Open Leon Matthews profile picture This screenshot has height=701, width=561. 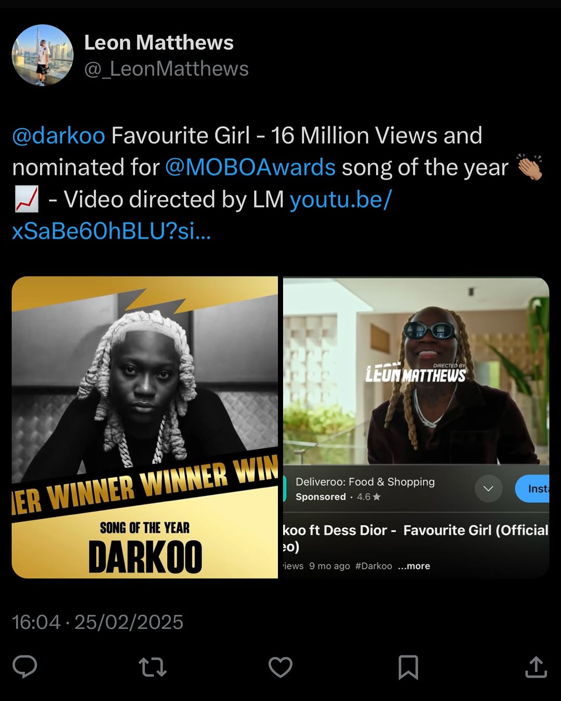pyautogui.click(x=43, y=55)
